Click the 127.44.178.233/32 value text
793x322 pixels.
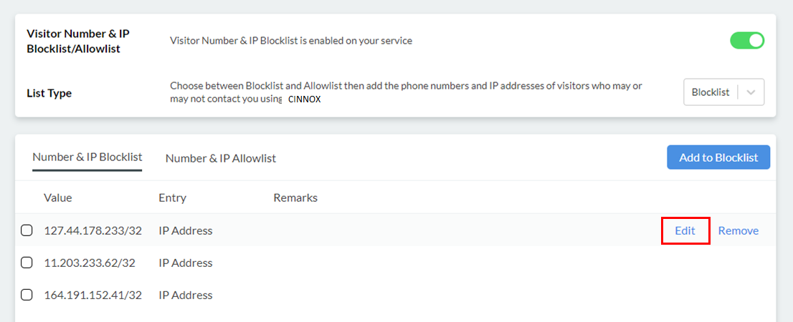[92, 230]
